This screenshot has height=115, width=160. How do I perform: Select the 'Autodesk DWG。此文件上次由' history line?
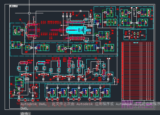(90, 104)
